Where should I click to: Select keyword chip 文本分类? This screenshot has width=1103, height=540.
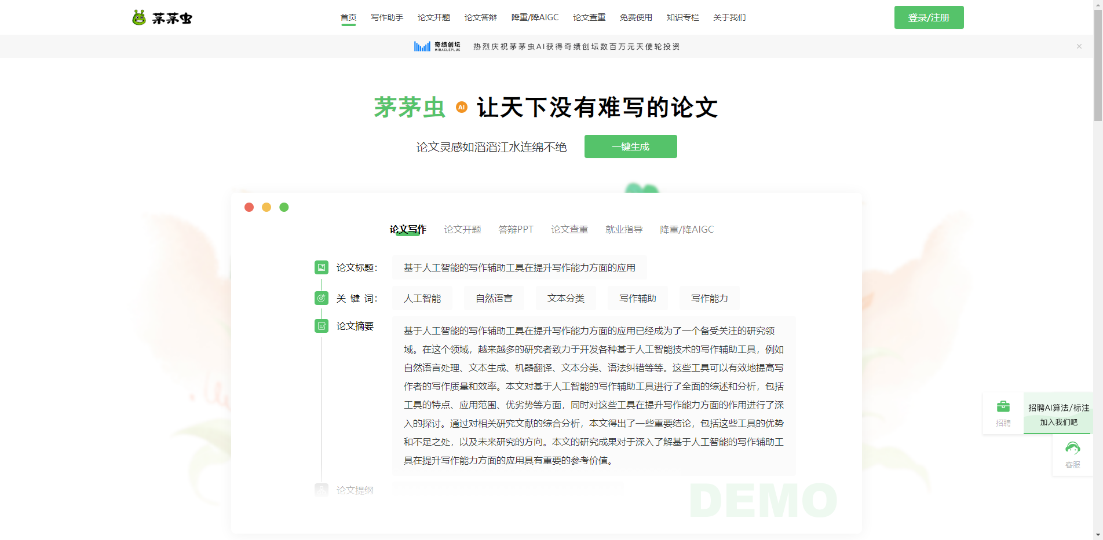click(566, 298)
